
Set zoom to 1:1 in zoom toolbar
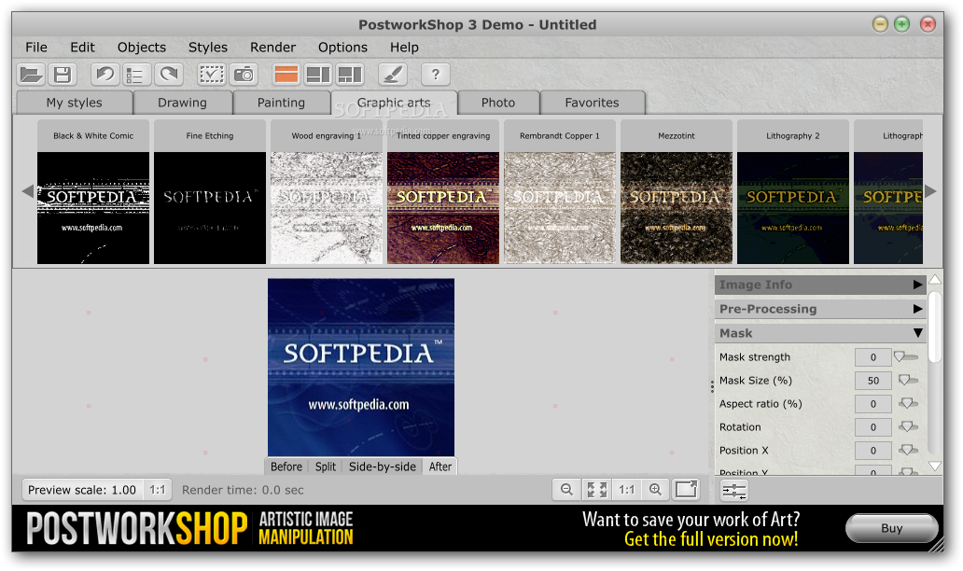(x=626, y=489)
